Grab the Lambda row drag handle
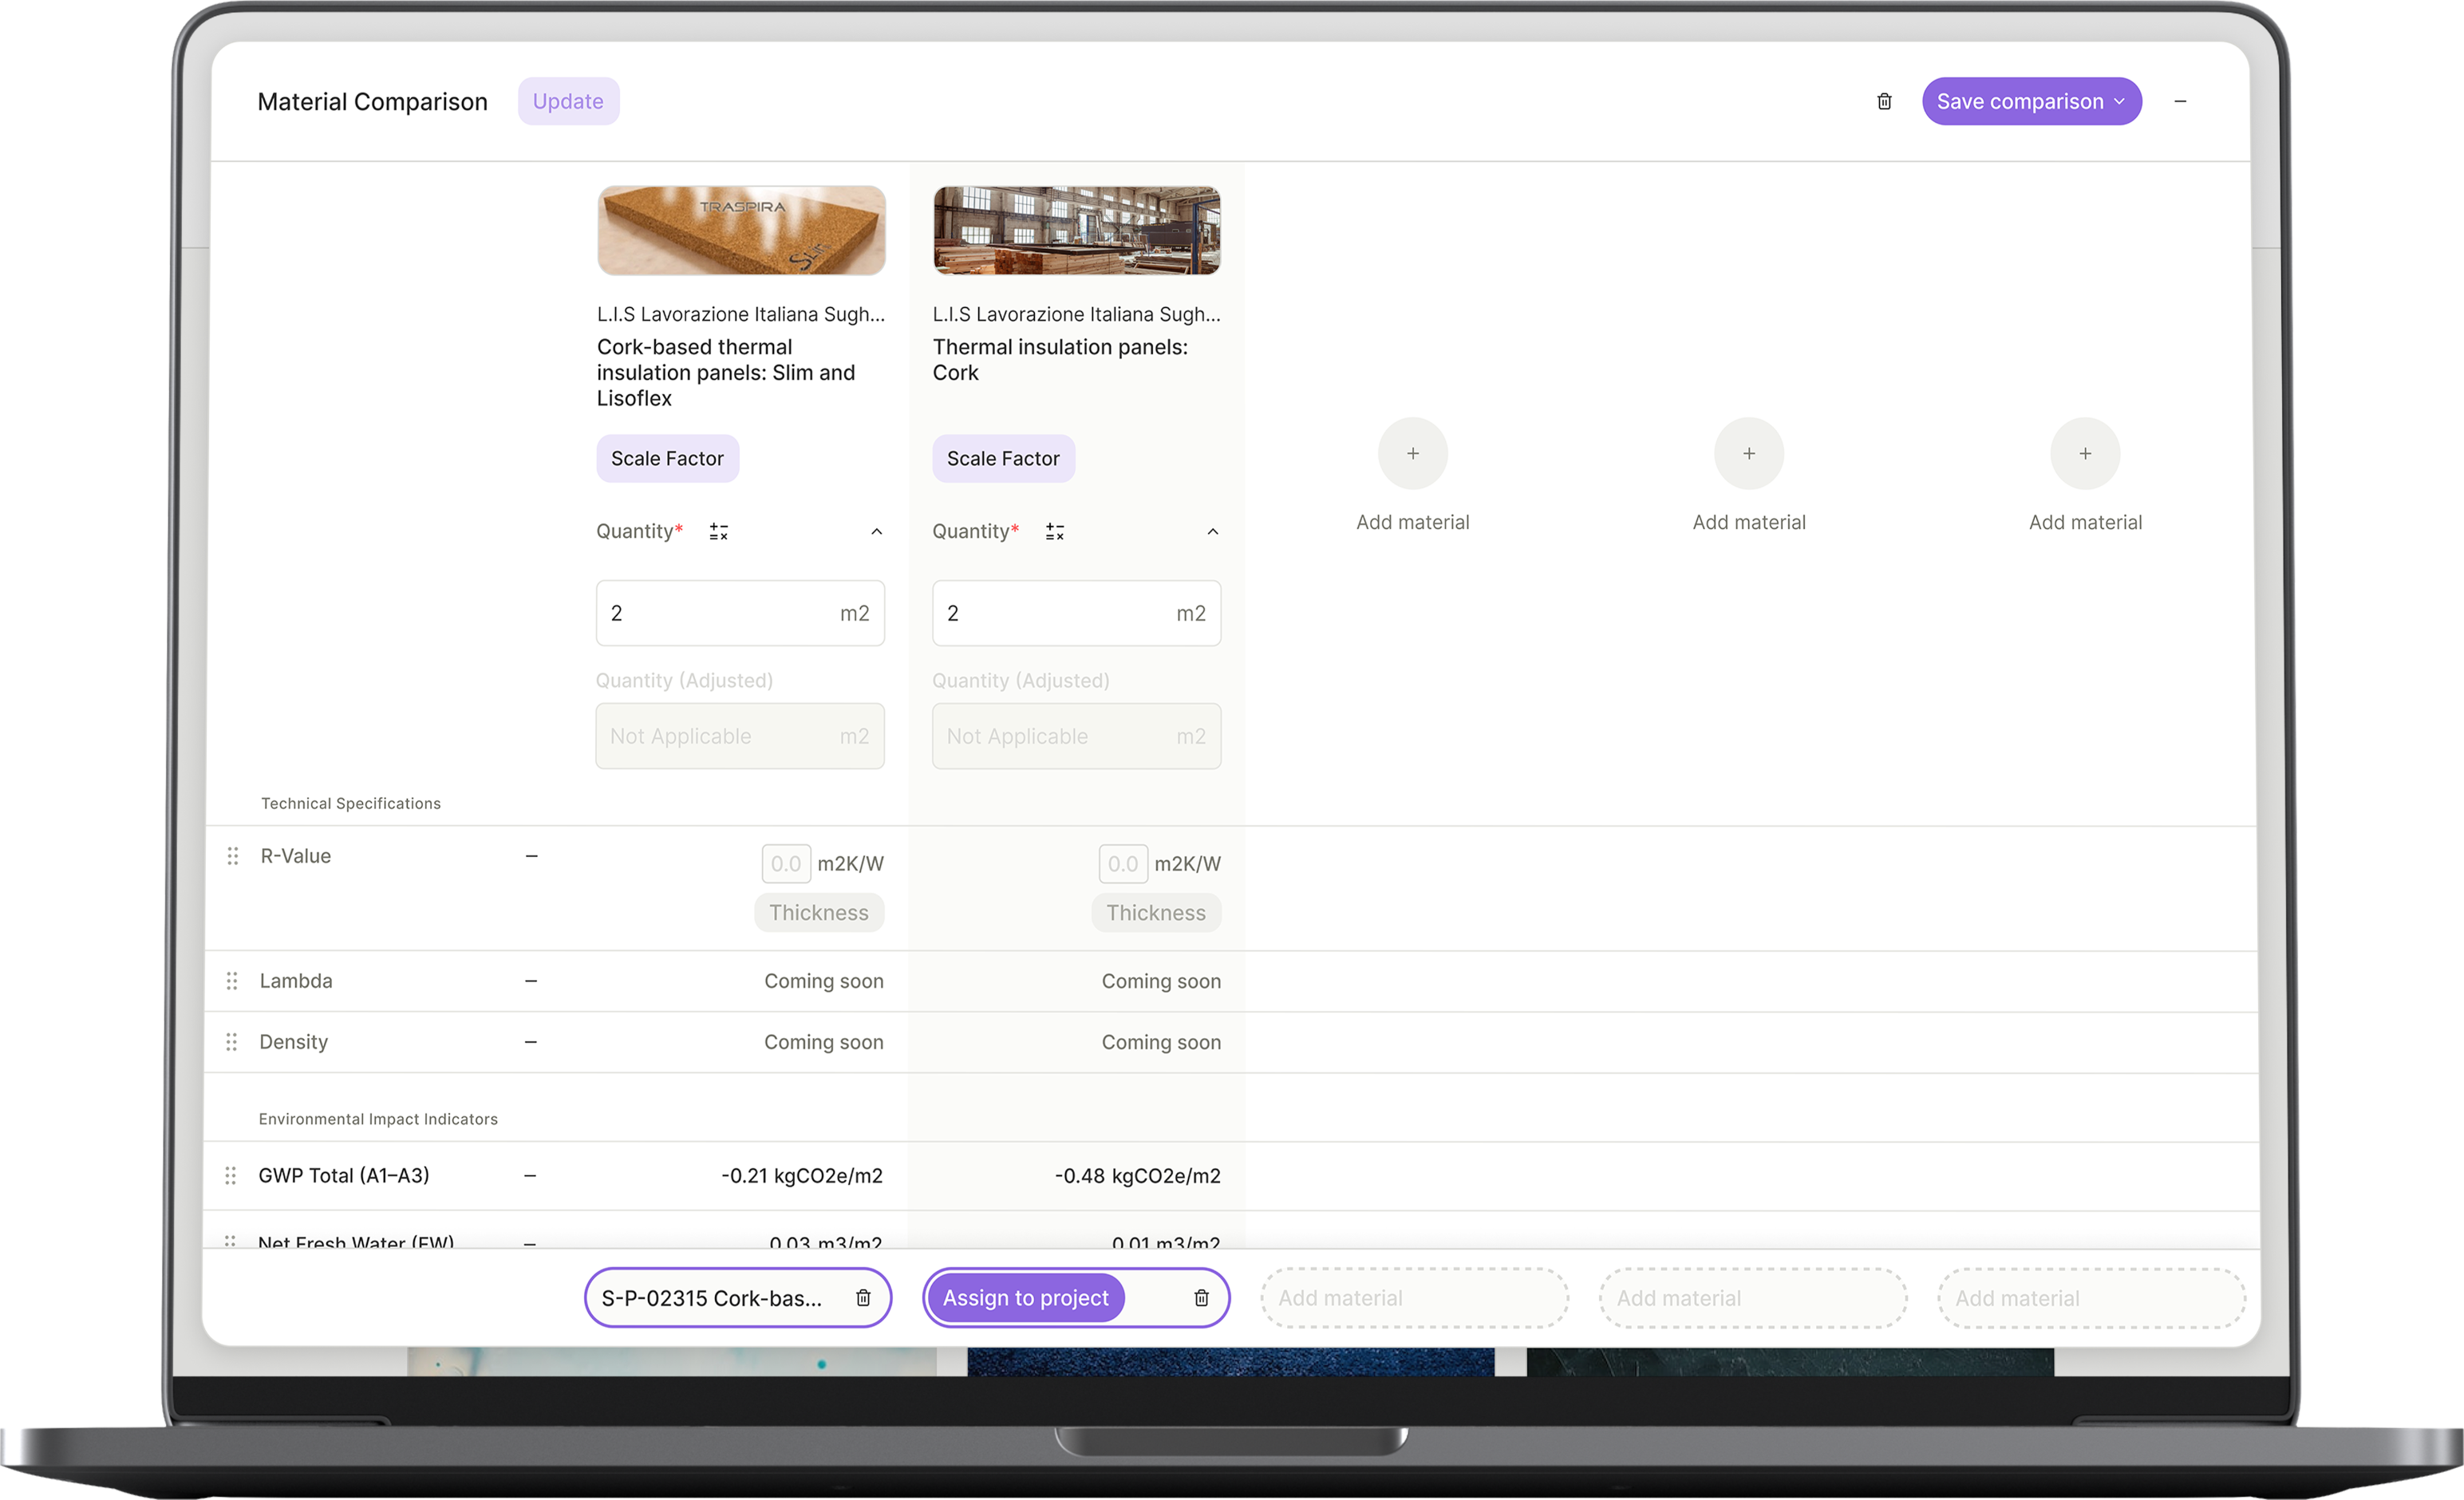The width and height of the screenshot is (2464, 1500). 232,981
